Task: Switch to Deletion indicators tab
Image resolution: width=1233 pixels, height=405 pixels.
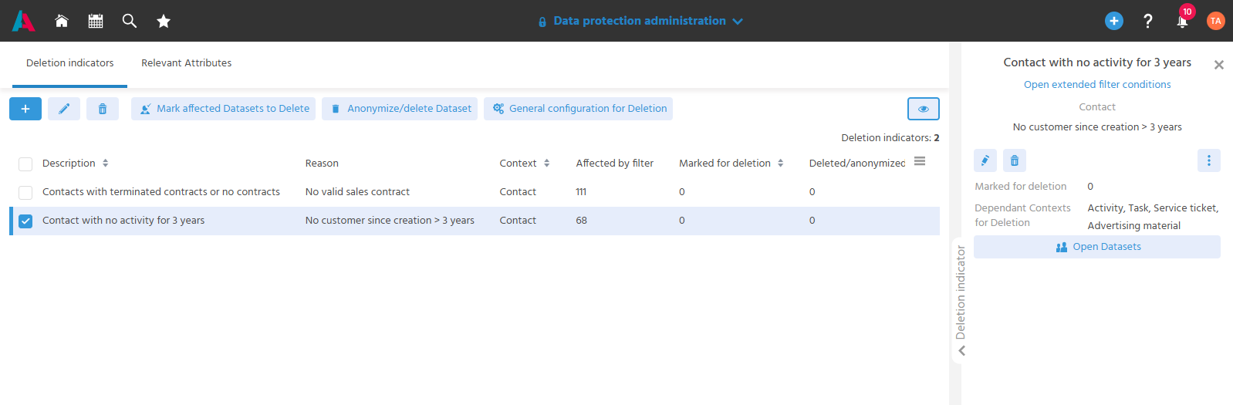Action: pos(70,63)
